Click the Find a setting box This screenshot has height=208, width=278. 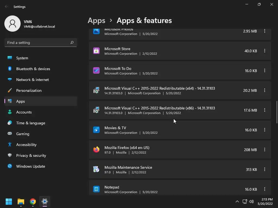pos(38,43)
